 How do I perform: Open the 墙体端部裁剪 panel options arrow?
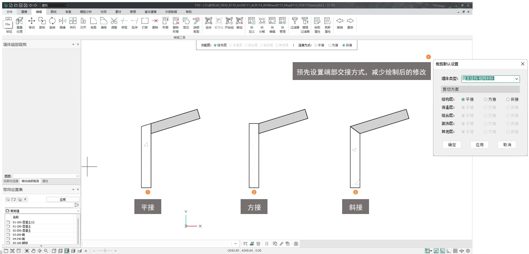(73, 44)
